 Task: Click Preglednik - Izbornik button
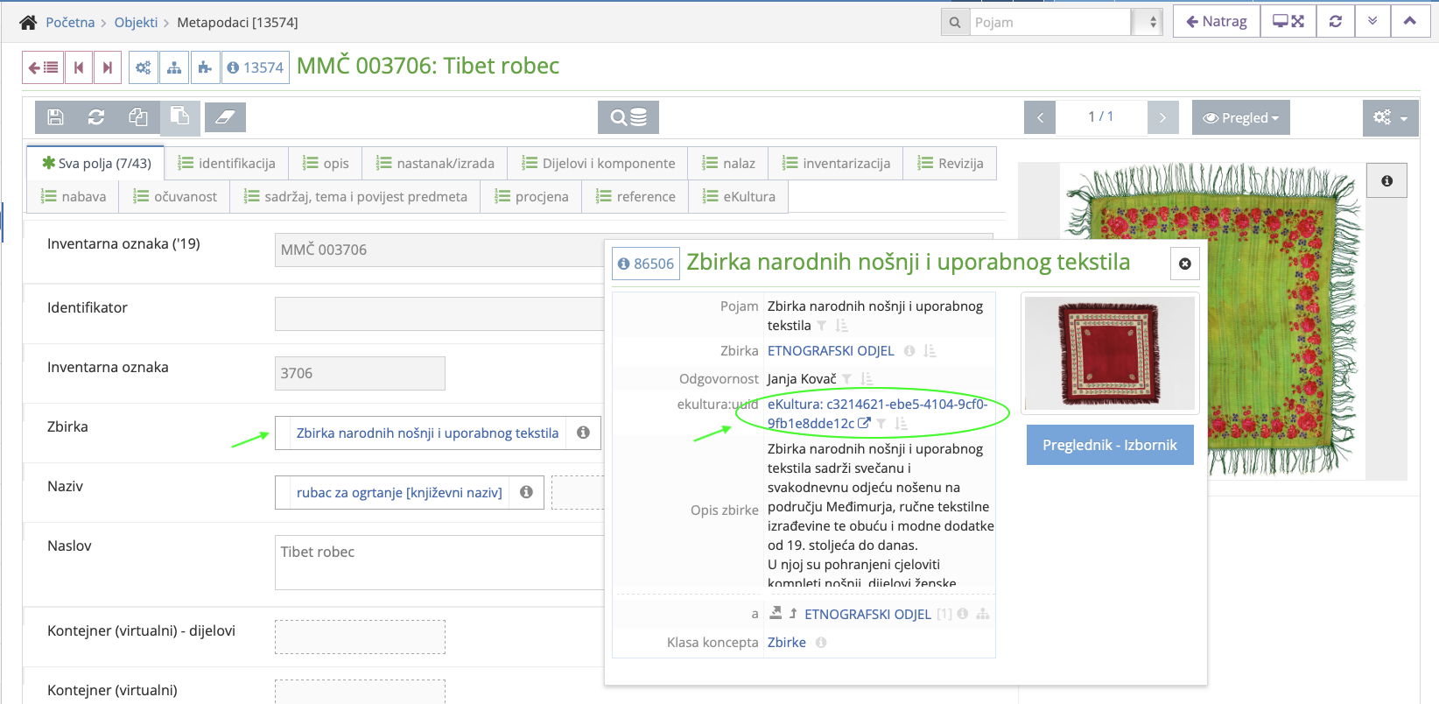1110,445
